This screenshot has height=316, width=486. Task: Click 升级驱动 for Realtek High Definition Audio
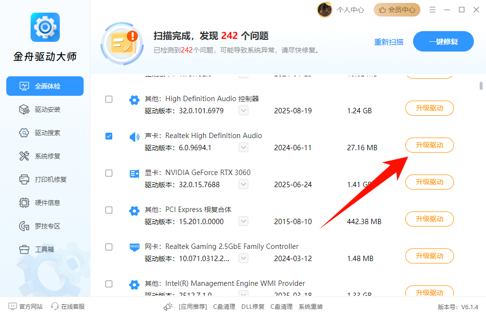coord(430,145)
